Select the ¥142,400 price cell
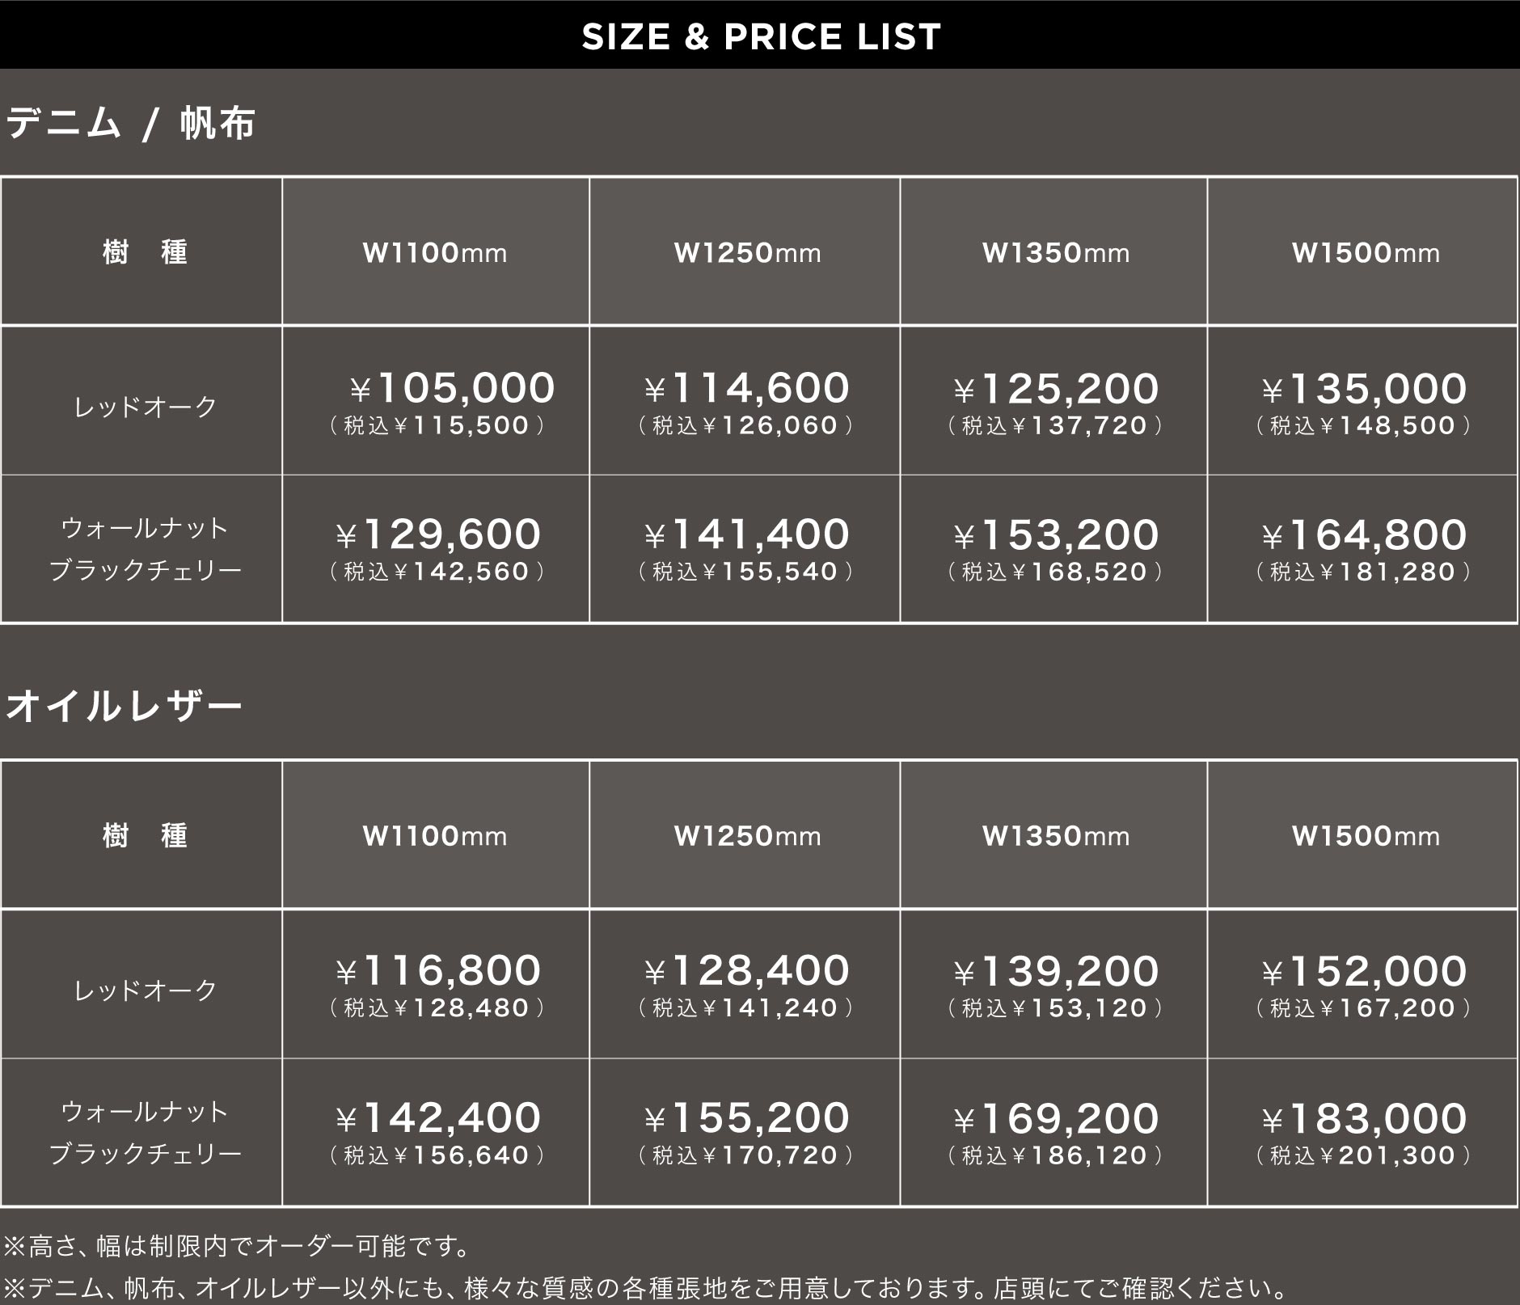 click(x=437, y=1132)
